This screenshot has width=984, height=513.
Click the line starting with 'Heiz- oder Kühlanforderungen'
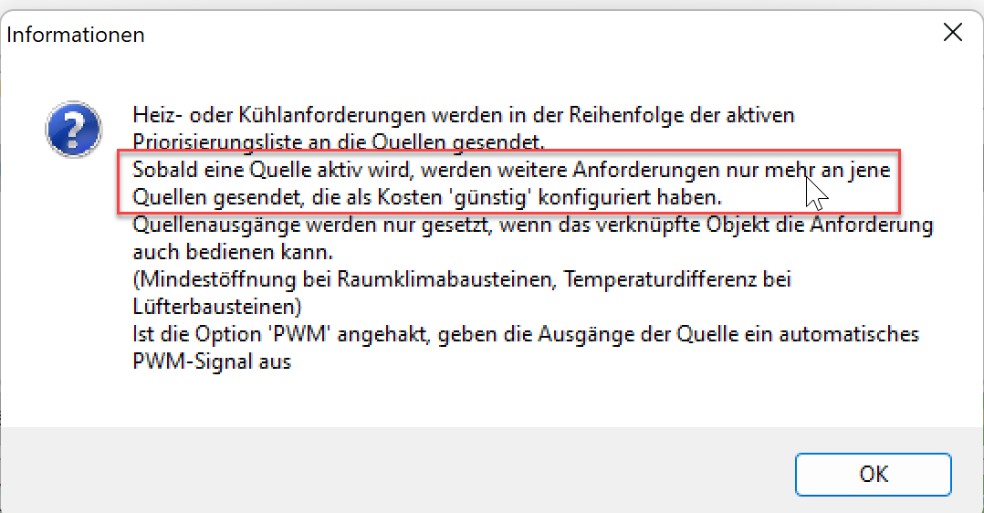coord(464,116)
